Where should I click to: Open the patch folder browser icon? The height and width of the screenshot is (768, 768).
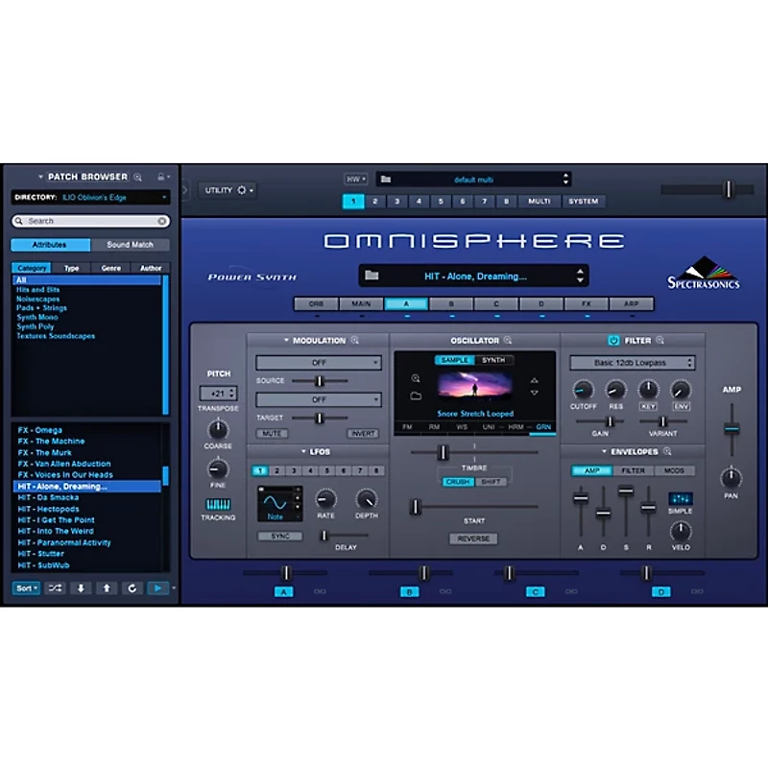click(x=372, y=276)
